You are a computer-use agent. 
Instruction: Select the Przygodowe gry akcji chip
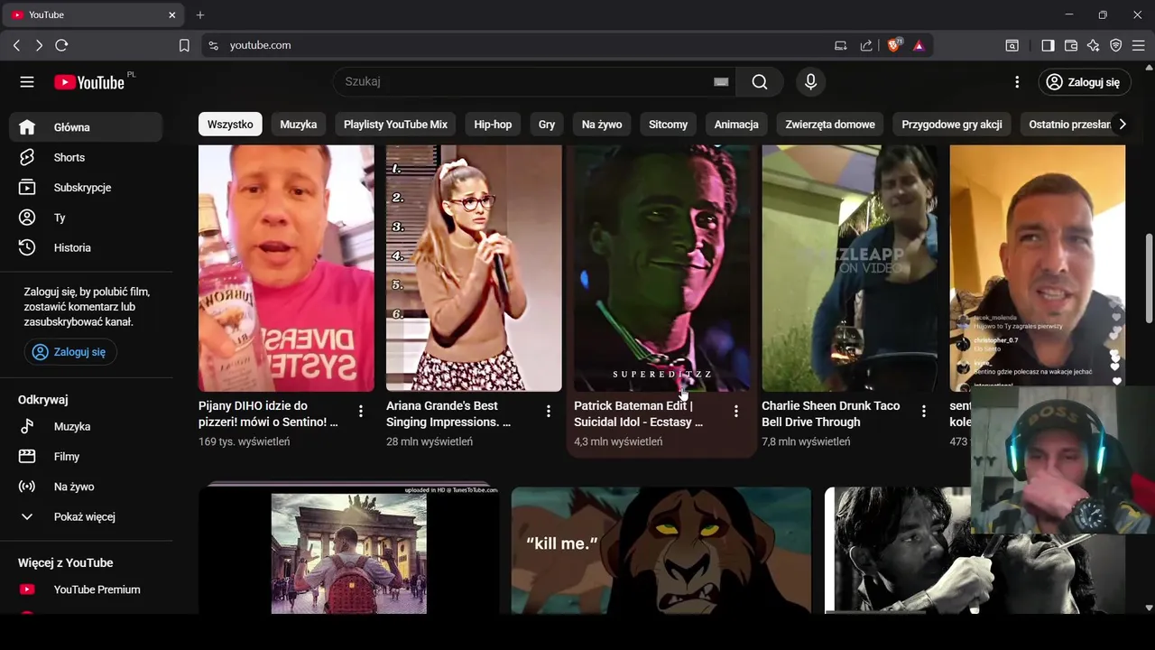(952, 125)
